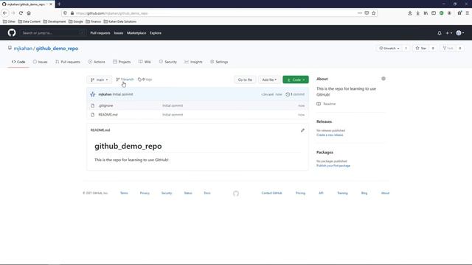Select the Code tab
Viewport: 472px width, 265px height.
point(18,62)
